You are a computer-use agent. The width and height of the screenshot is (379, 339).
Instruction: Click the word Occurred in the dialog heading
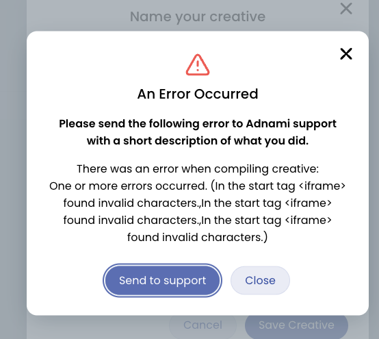click(x=226, y=94)
